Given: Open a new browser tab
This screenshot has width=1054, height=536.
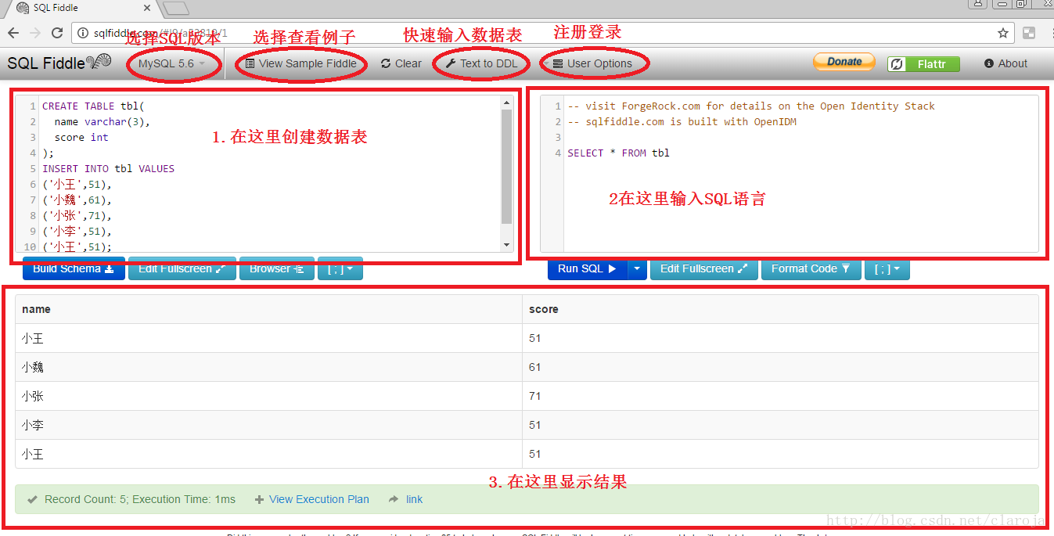Looking at the screenshot, I should tap(176, 8).
